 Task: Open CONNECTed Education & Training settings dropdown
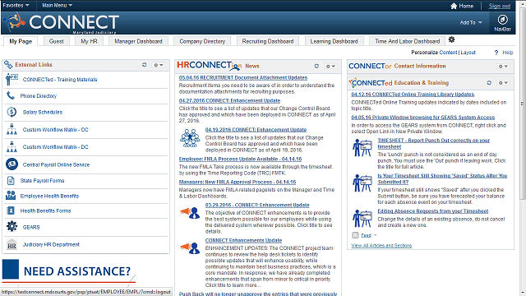click(x=503, y=83)
